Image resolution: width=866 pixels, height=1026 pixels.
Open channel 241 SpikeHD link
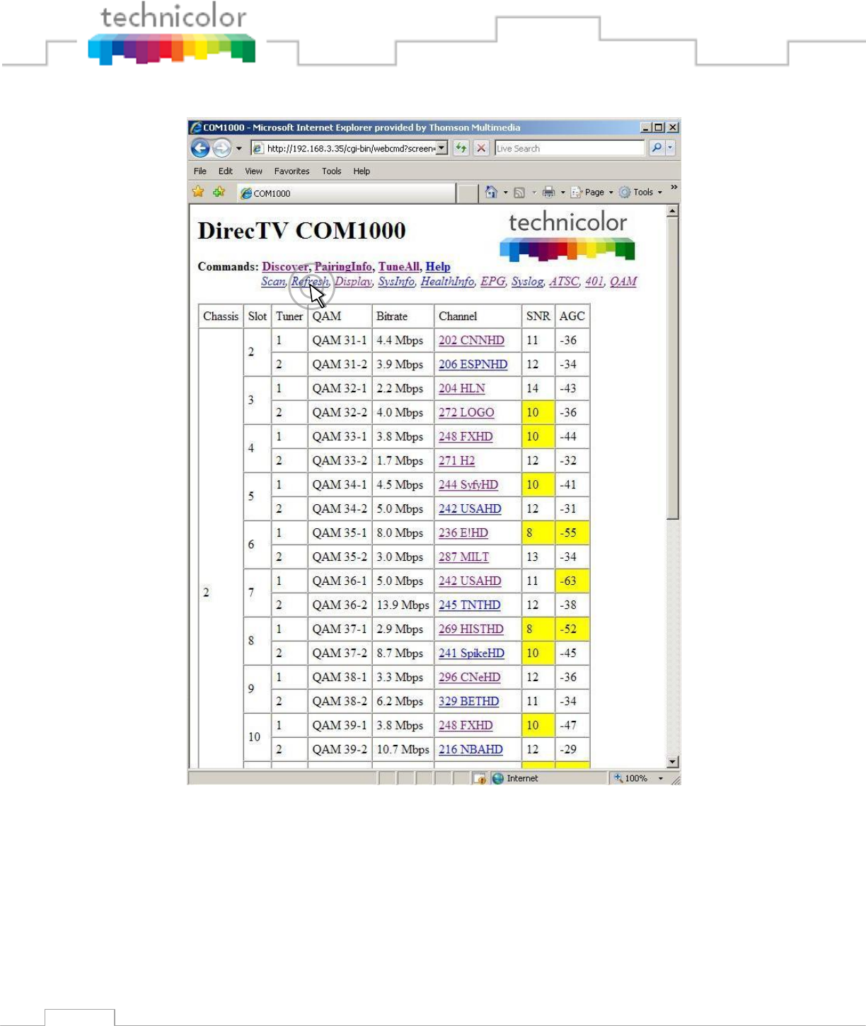(x=471, y=654)
